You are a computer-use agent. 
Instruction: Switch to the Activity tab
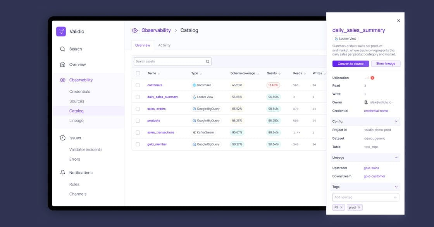click(x=164, y=45)
